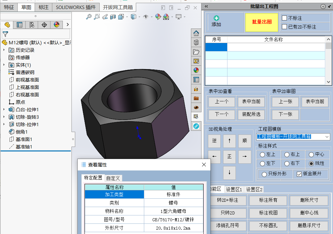Expand the 历史记录 tree node

4,50
